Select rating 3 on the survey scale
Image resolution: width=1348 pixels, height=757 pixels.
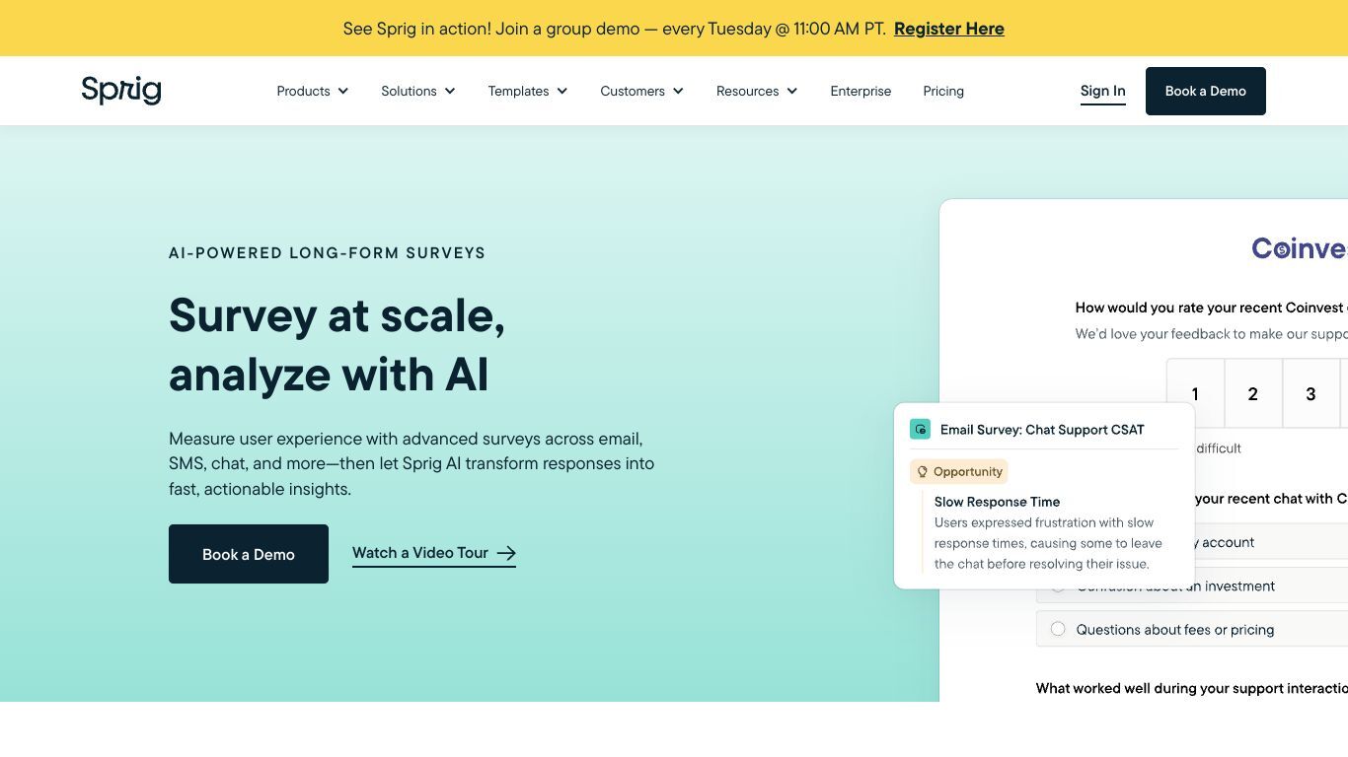pyautogui.click(x=1311, y=393)
